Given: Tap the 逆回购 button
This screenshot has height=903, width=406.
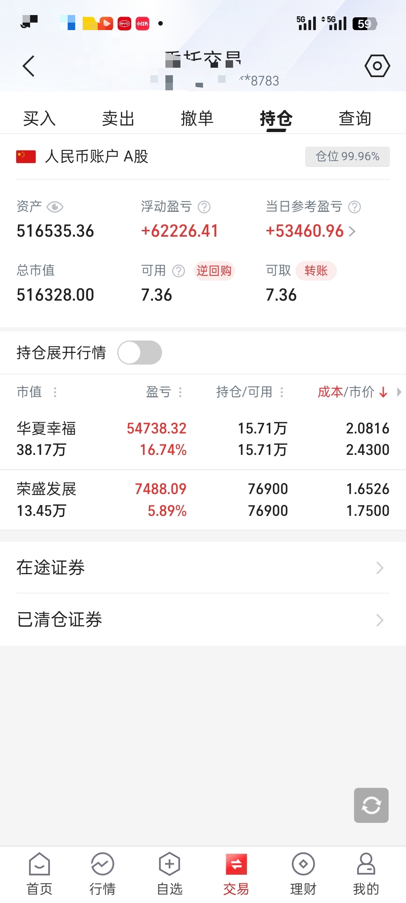Looking at the screenshot, I should tap(214, 271).
